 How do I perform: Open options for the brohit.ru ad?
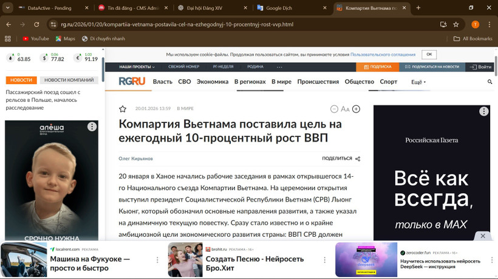[324, 260]
